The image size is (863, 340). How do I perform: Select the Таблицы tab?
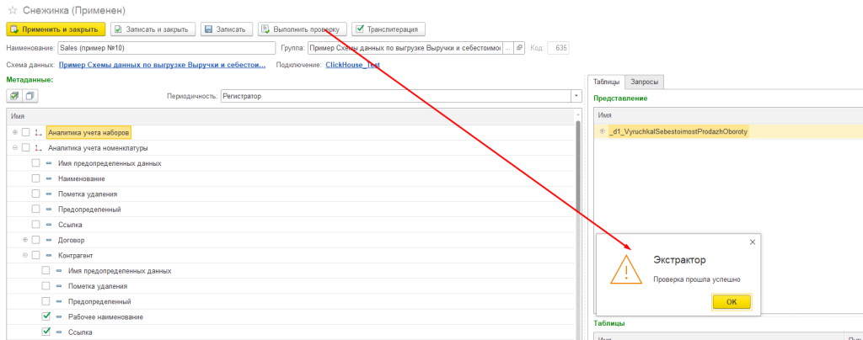pos(606,82)
